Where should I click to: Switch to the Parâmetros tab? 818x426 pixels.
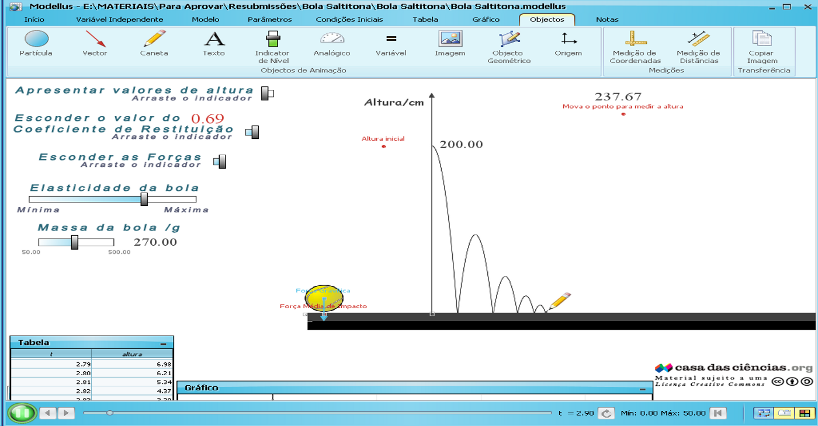point(269,19)
